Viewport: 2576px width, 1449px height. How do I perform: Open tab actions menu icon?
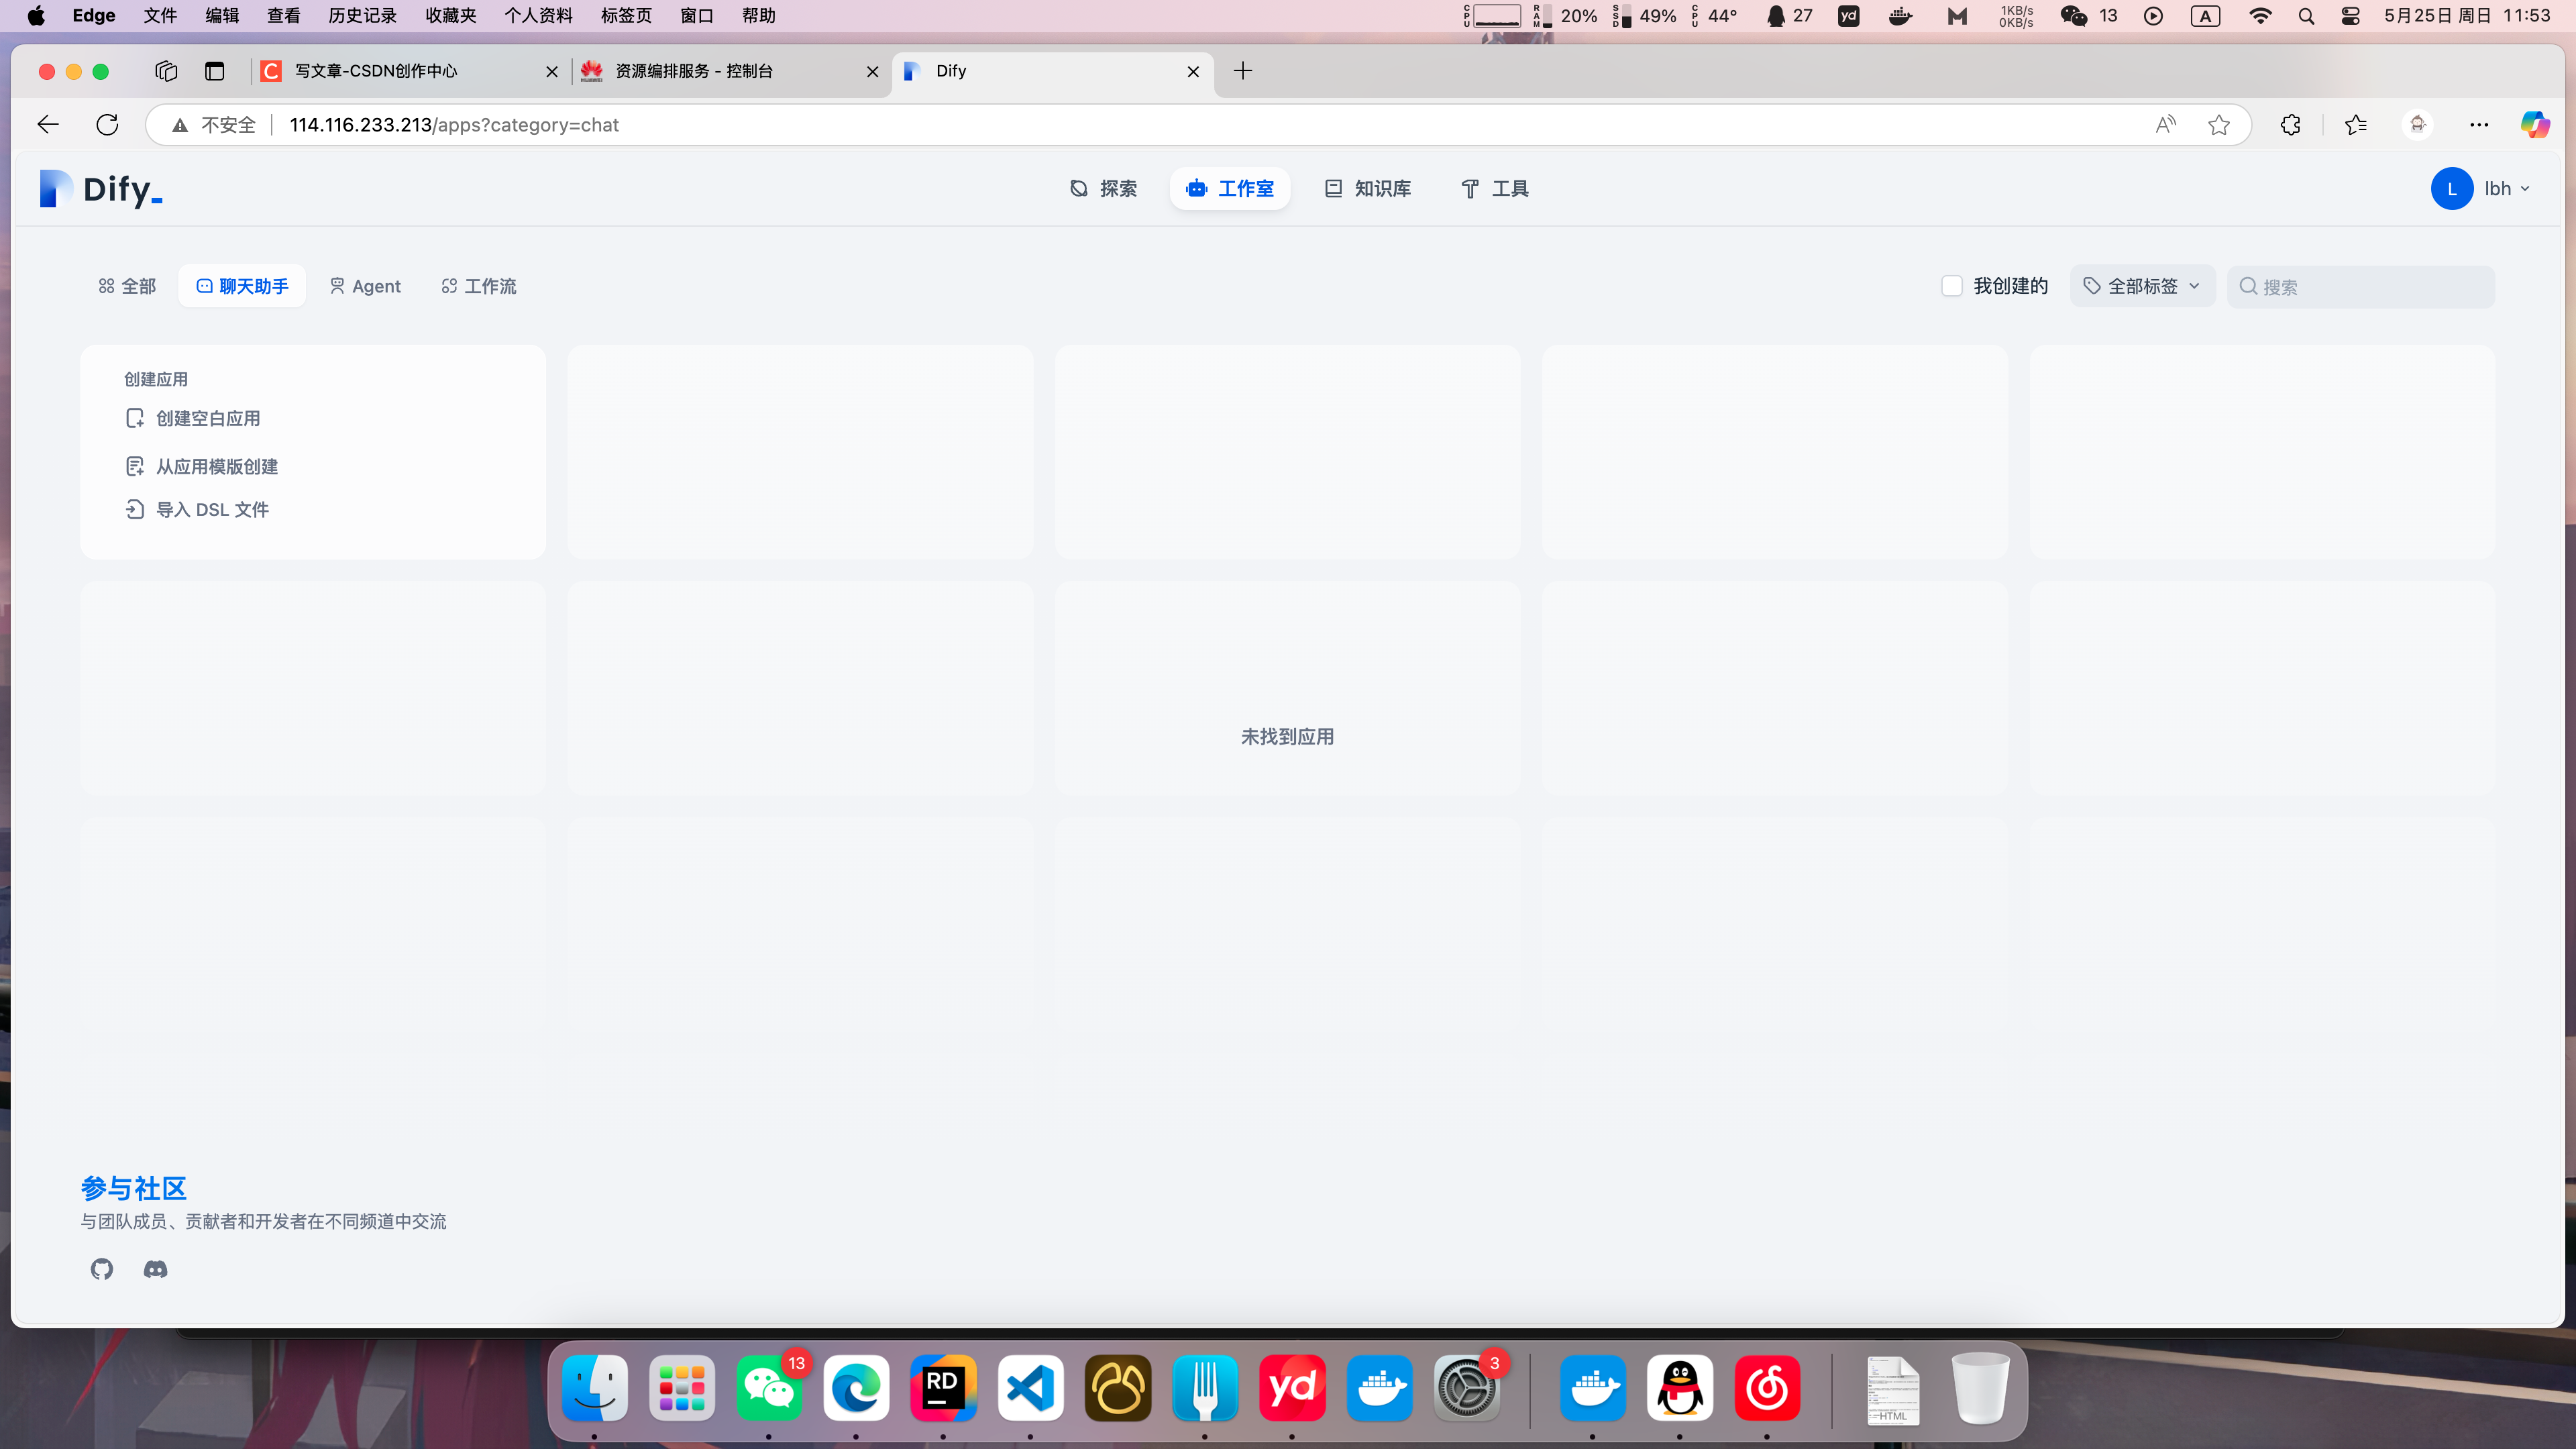click(x=214, y=71)
